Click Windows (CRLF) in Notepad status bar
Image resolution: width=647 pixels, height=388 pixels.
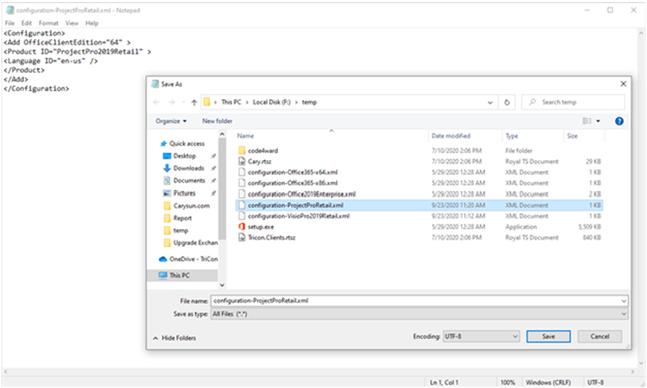[548, 383]
